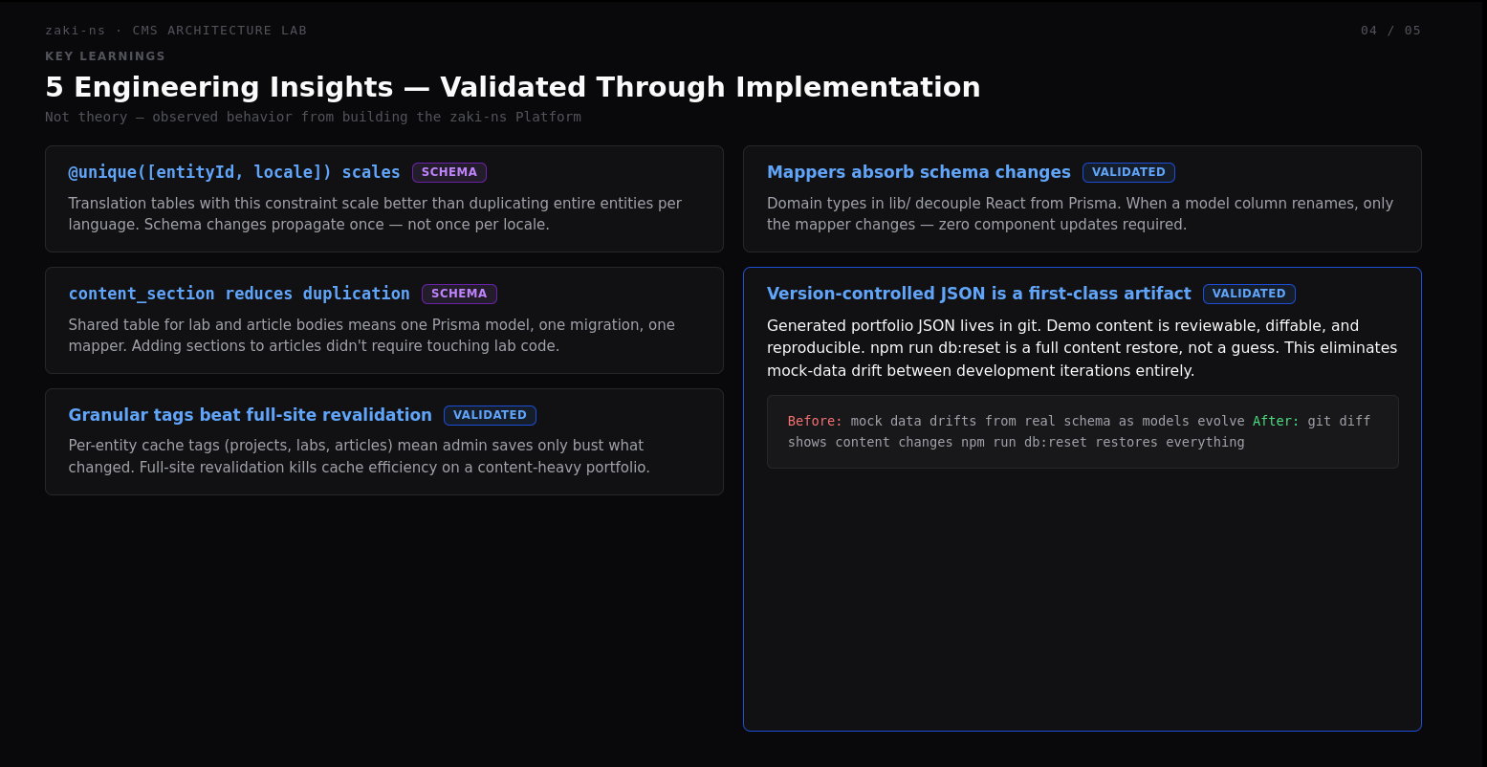Select the "content_section reduces duplication" heading
The image size is (1487, 767).
point(239,294)
